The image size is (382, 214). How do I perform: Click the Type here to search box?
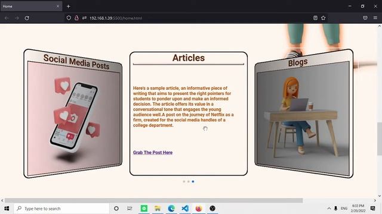61,209
